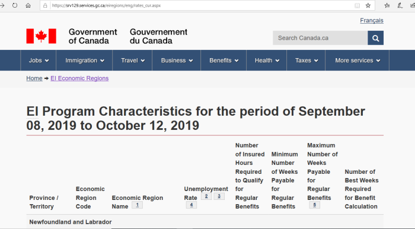Click the EI Program Characteristics page heading
This screenshot has width=415, height=229.
click(x=196, y=118)
